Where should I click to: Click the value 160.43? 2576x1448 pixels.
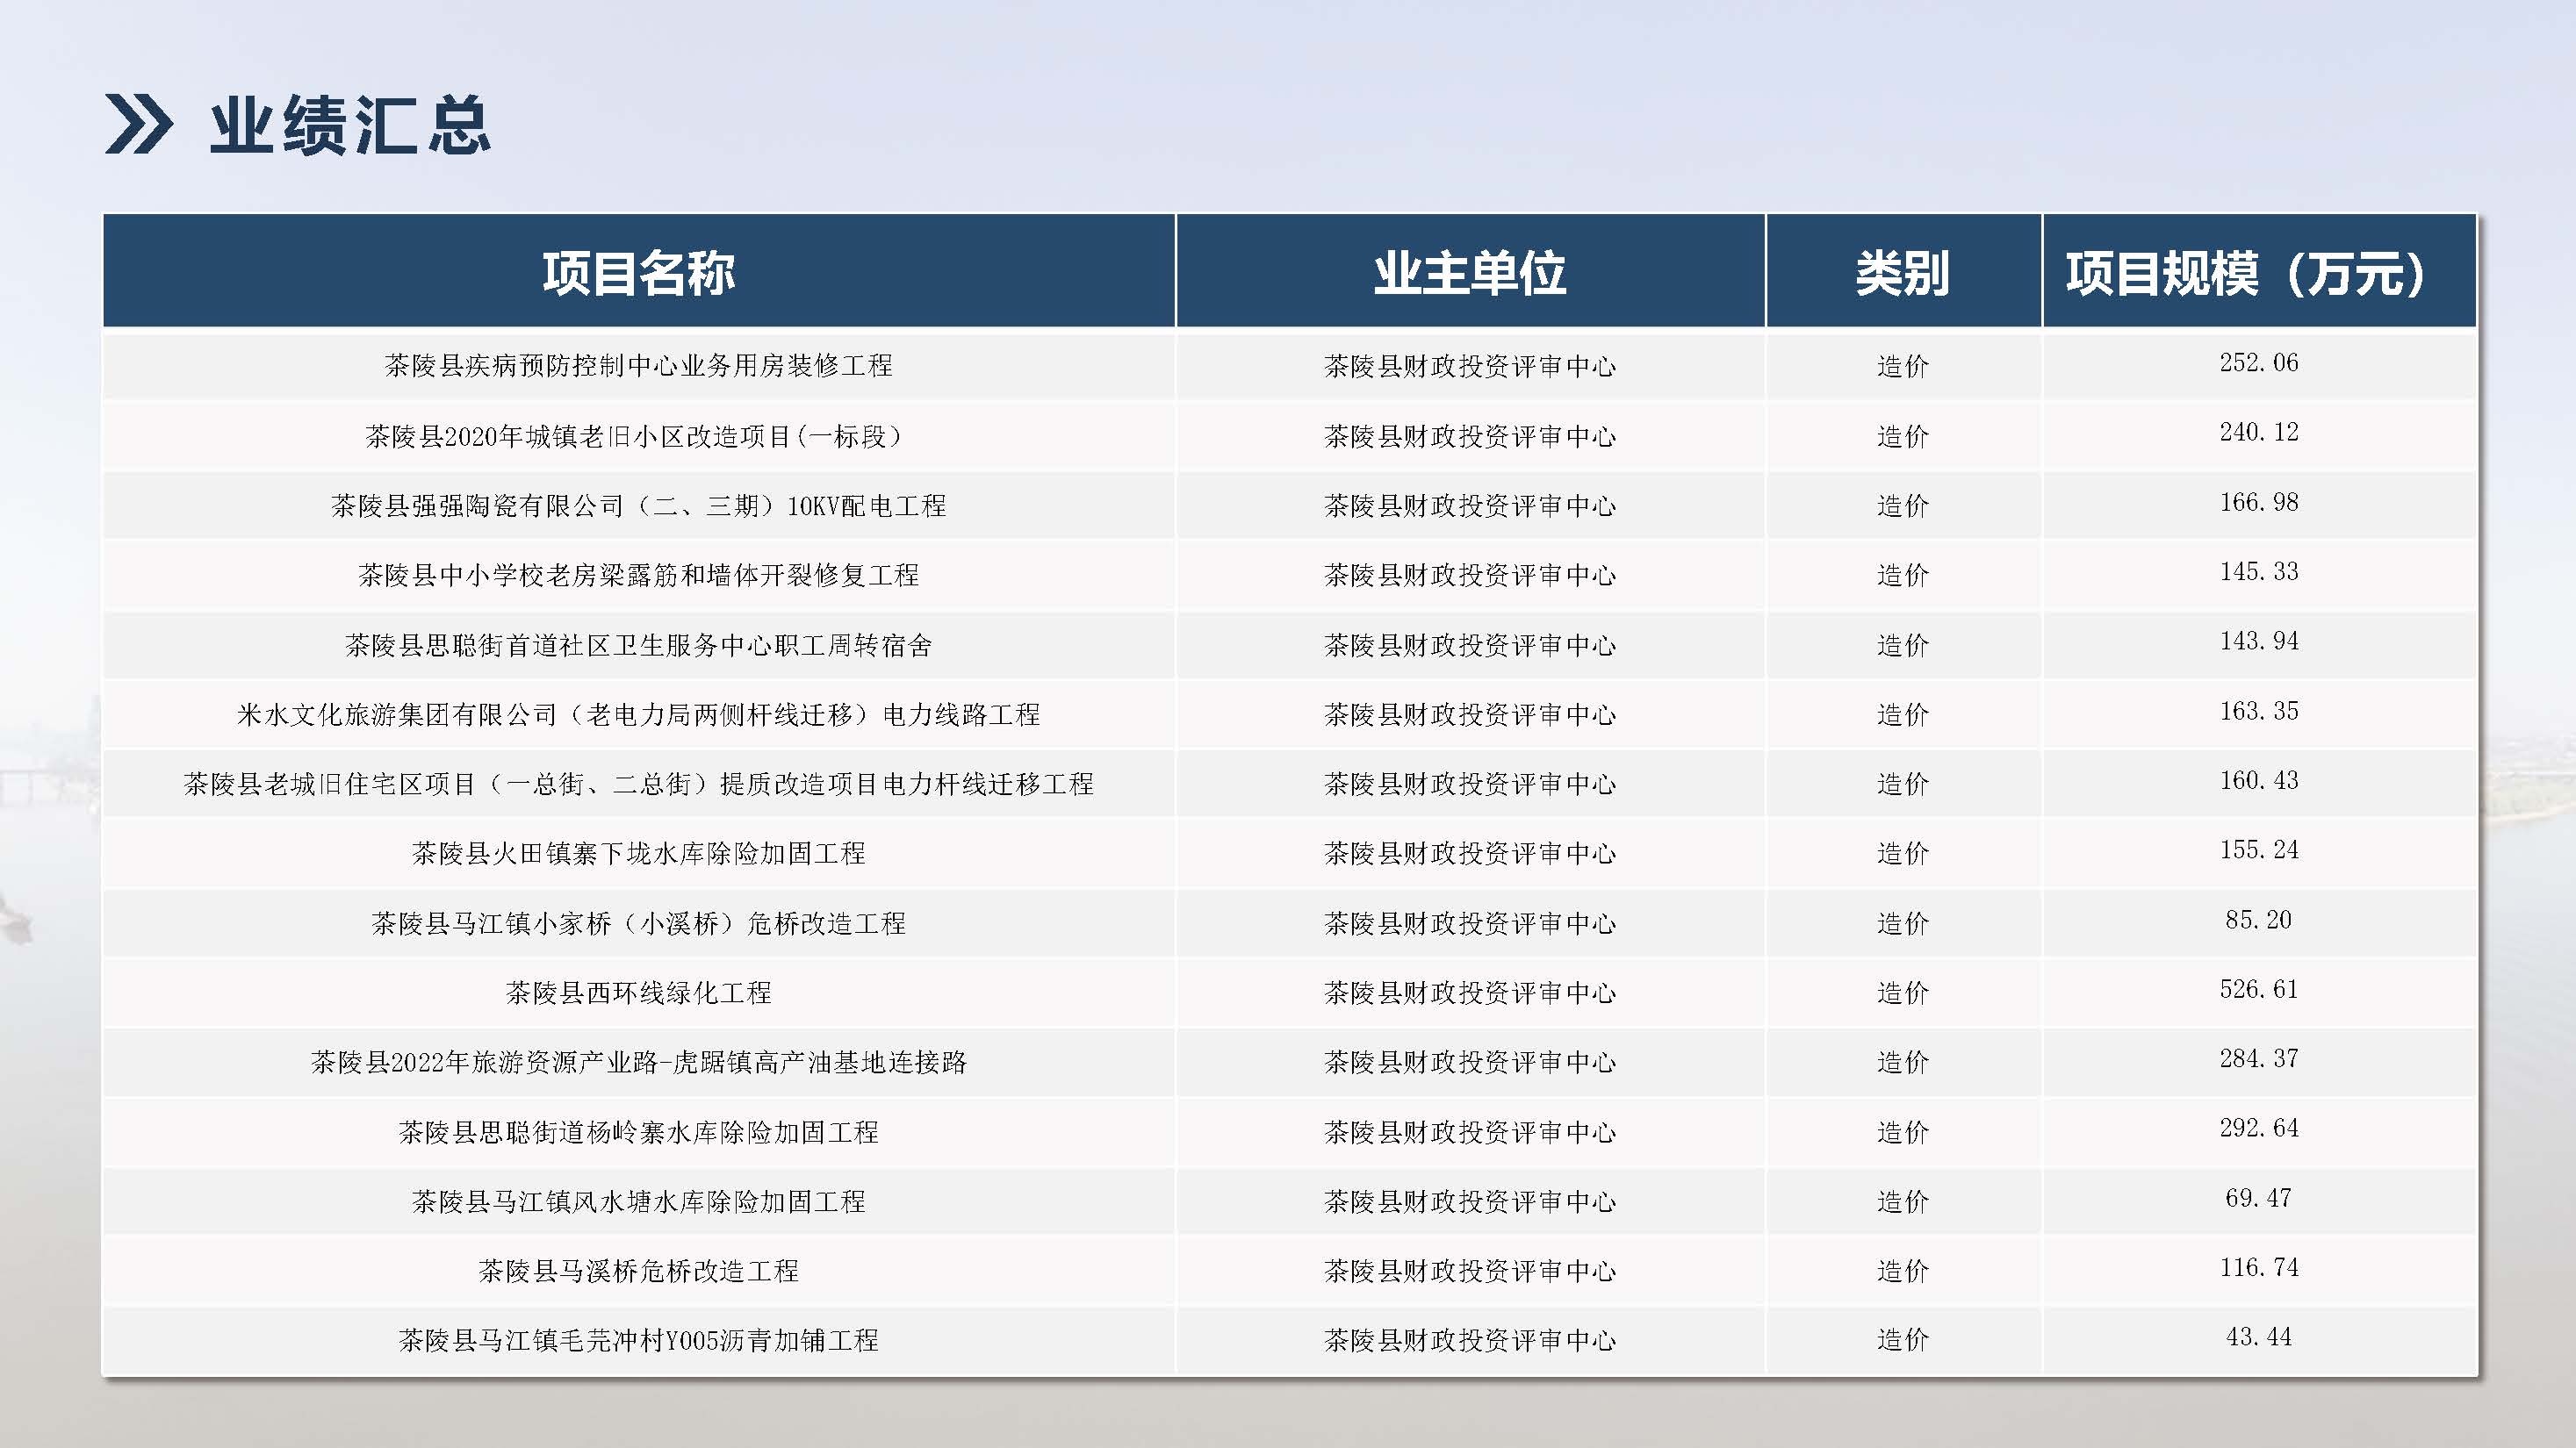click(2259, 780)
